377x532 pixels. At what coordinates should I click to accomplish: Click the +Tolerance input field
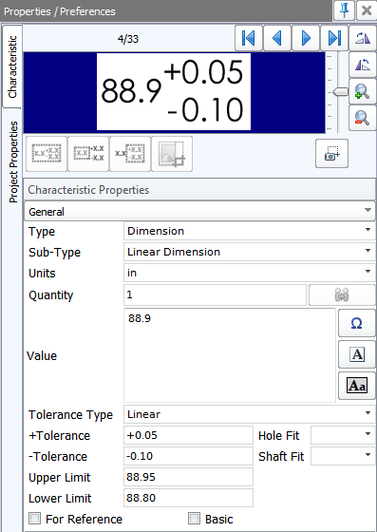188,435
